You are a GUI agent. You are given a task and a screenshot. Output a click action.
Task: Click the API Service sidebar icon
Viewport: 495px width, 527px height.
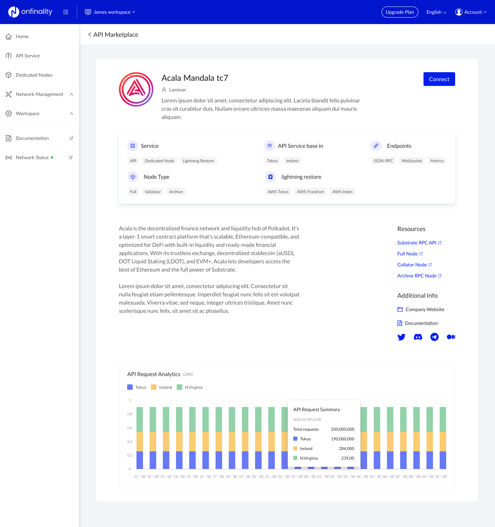pos(9,56)
